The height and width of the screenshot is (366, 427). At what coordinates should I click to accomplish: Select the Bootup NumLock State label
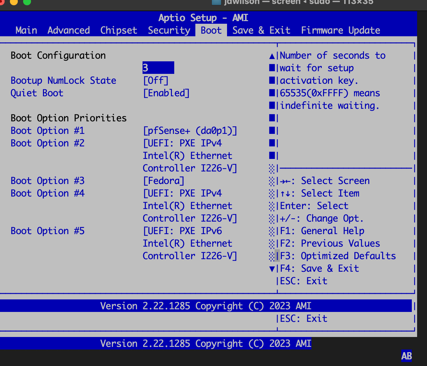click(63, 80)
